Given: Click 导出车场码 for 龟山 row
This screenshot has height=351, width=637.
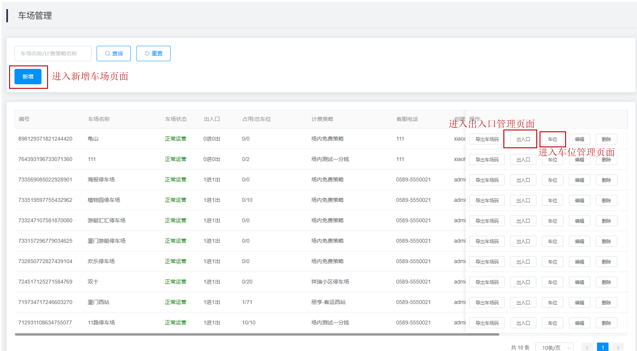Looking at the screenshot, I should pyautogui.click(x=487, y=140).
